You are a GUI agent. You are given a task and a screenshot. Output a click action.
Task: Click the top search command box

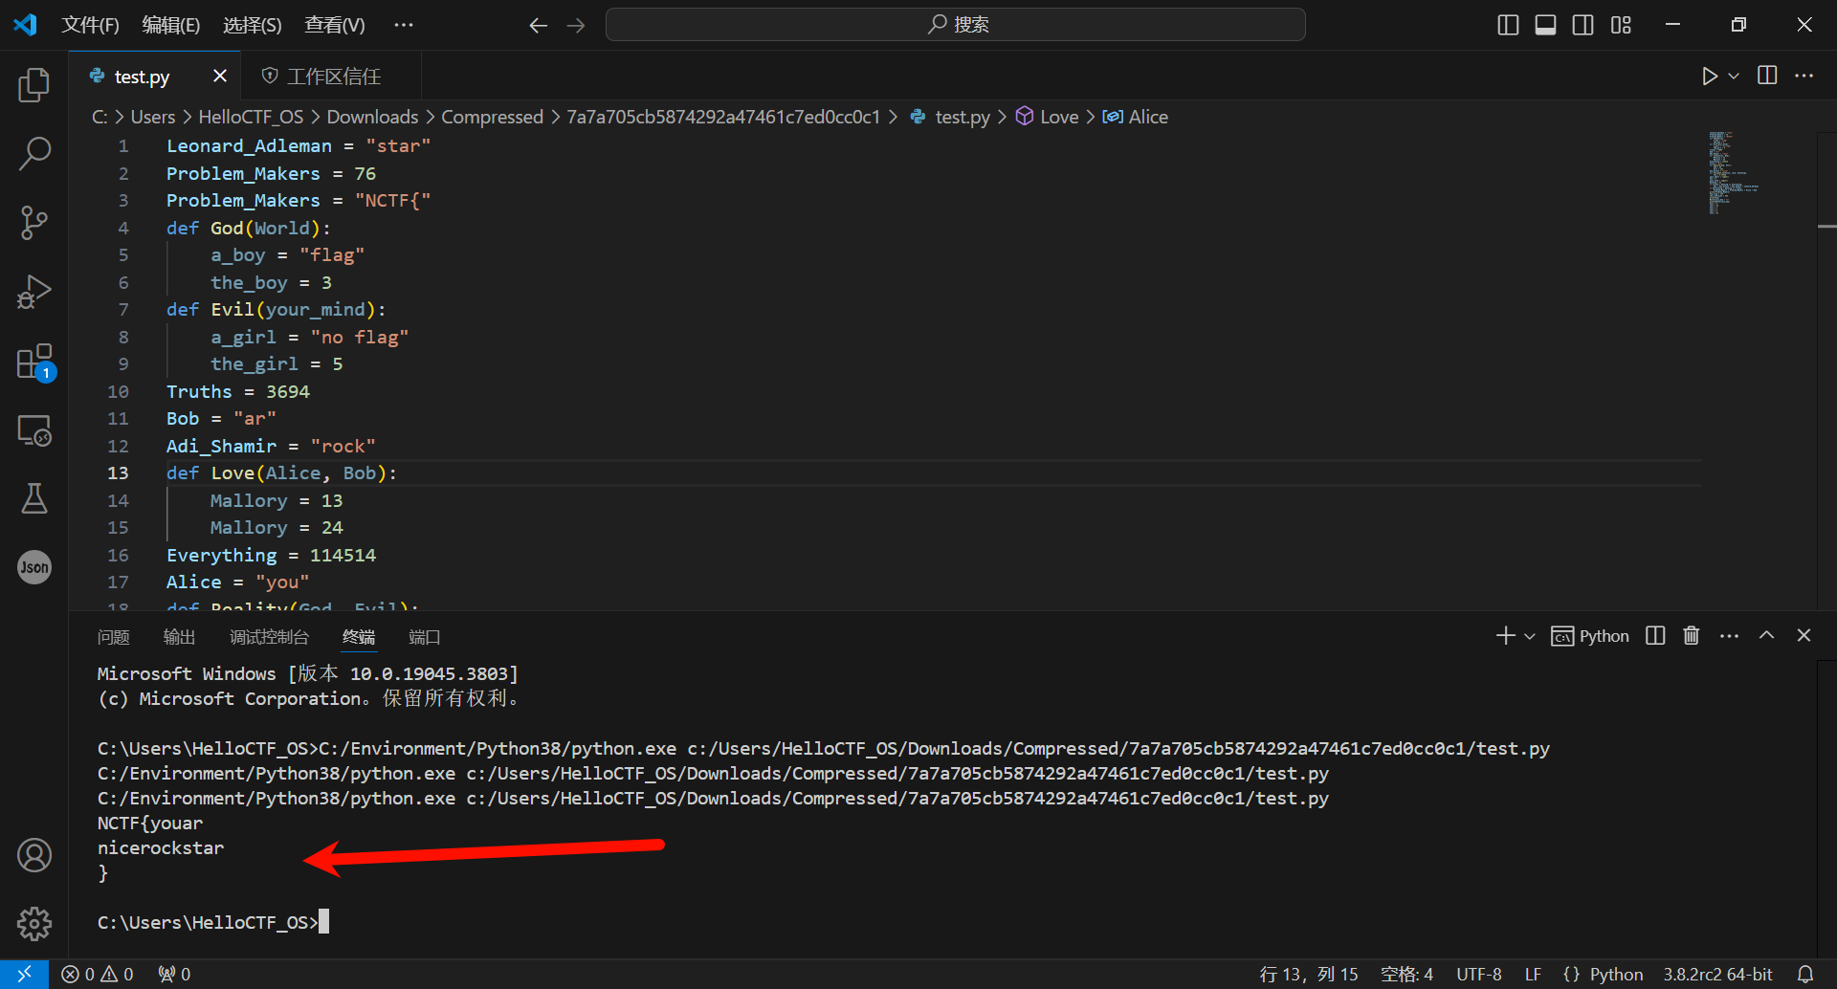point(955,25)
